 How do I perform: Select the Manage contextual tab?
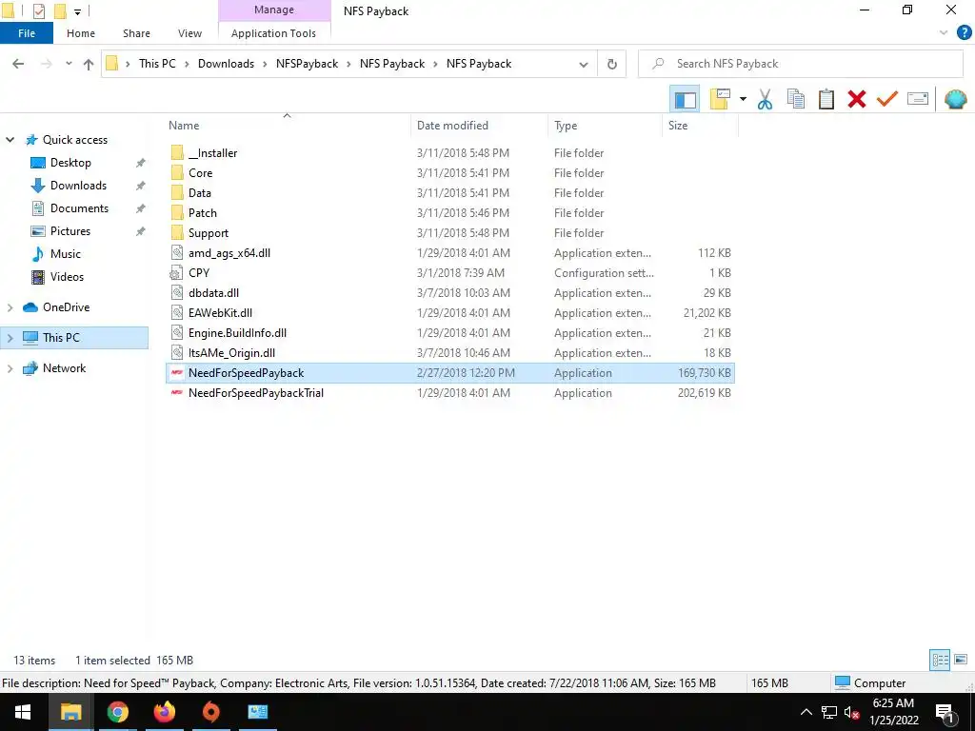point(274,10)
